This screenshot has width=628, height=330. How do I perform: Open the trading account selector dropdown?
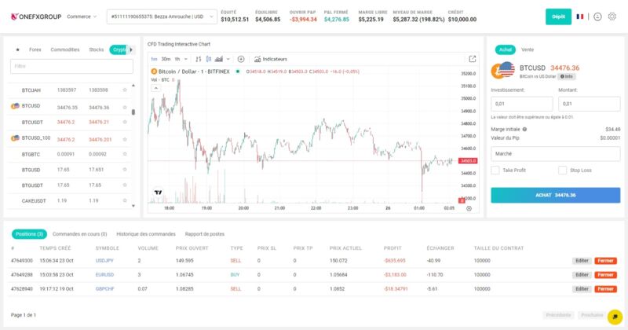pos(162,16)
